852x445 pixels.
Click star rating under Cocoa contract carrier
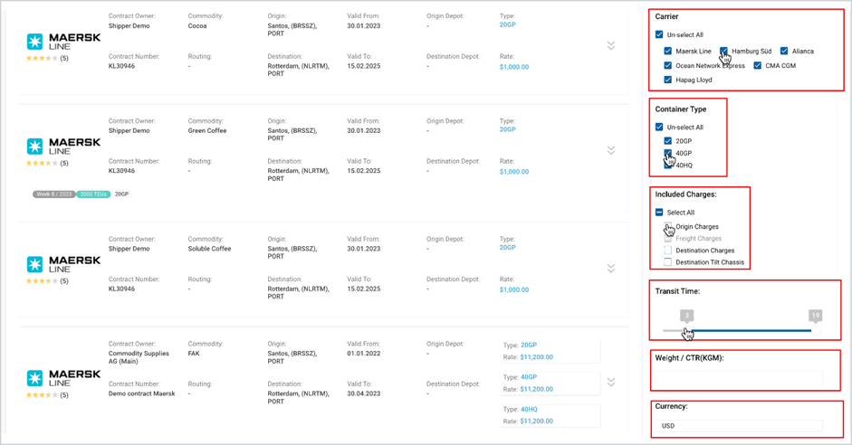[x=42, y=58]
